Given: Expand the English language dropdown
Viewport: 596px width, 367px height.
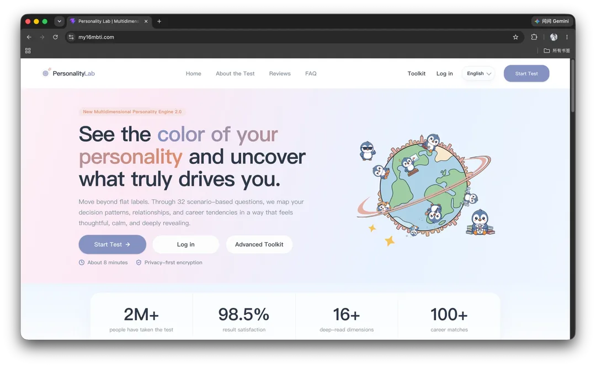Looking at the screenshot, I should click(x=478, y=73).
